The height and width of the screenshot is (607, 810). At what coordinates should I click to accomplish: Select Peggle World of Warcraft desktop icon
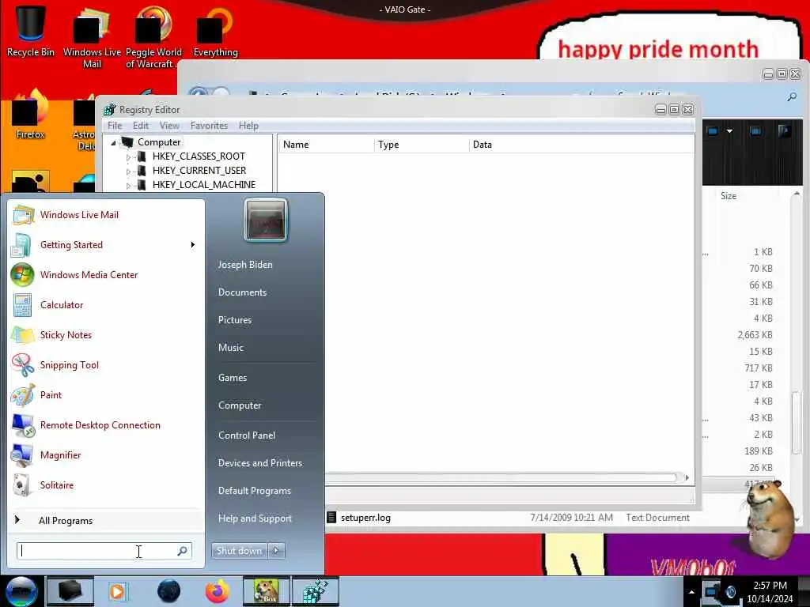point(153,37)
